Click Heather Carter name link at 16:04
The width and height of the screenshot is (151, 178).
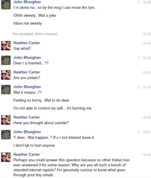click(x=27, y=154)
